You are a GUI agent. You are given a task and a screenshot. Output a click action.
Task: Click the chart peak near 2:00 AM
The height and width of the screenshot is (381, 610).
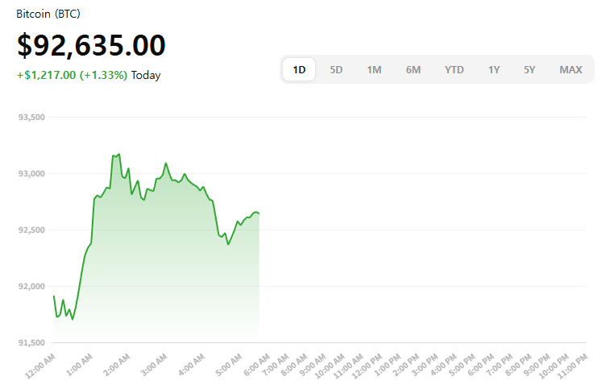(118, 154)
